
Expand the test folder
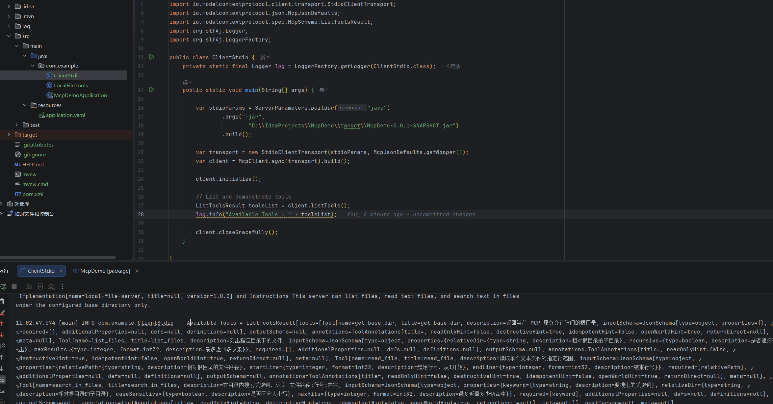coord(17,125)
